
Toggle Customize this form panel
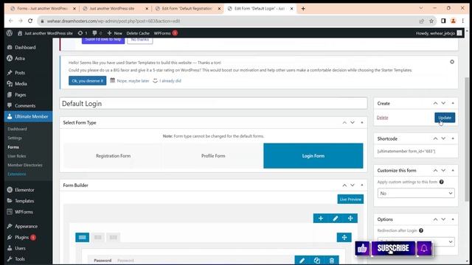coord(453,170)
